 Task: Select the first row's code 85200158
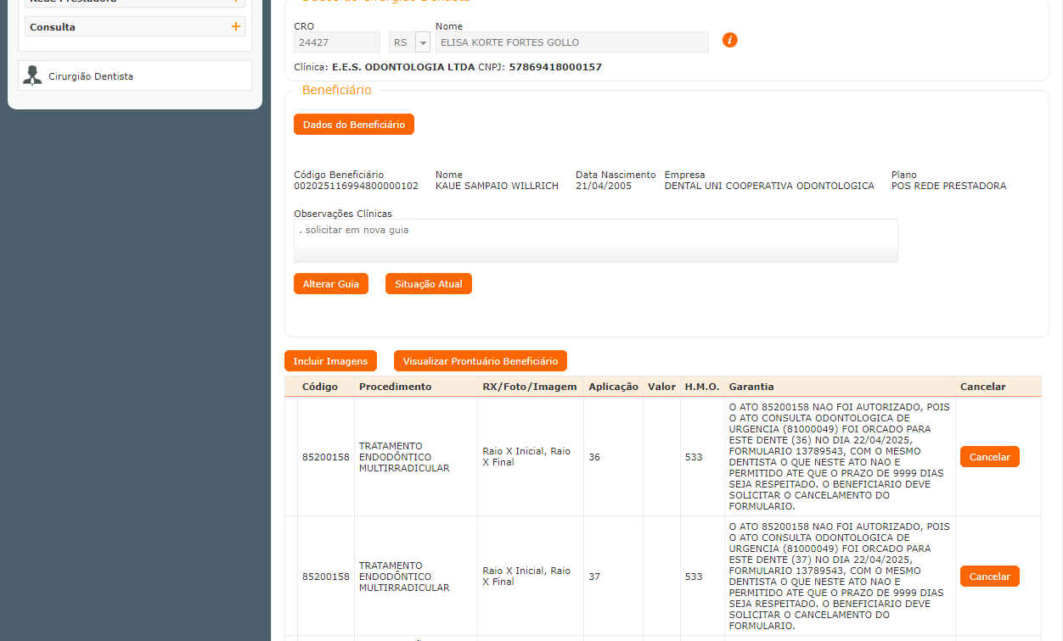(325, 457)
